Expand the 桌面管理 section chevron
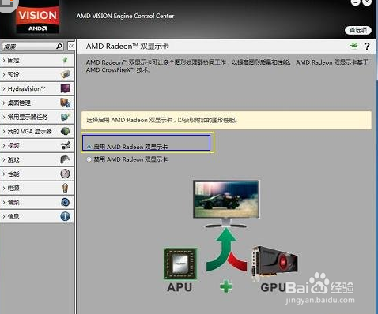Image resolution: width=378 pixels, height=314 pixels. tap(4, 103)
